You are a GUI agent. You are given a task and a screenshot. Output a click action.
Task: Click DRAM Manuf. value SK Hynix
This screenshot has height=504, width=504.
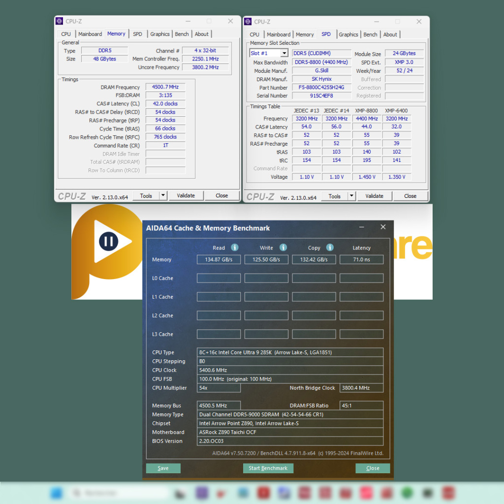coord(321,79)
